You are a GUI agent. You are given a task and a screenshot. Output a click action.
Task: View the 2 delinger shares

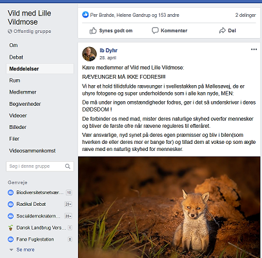pos(245,15)
